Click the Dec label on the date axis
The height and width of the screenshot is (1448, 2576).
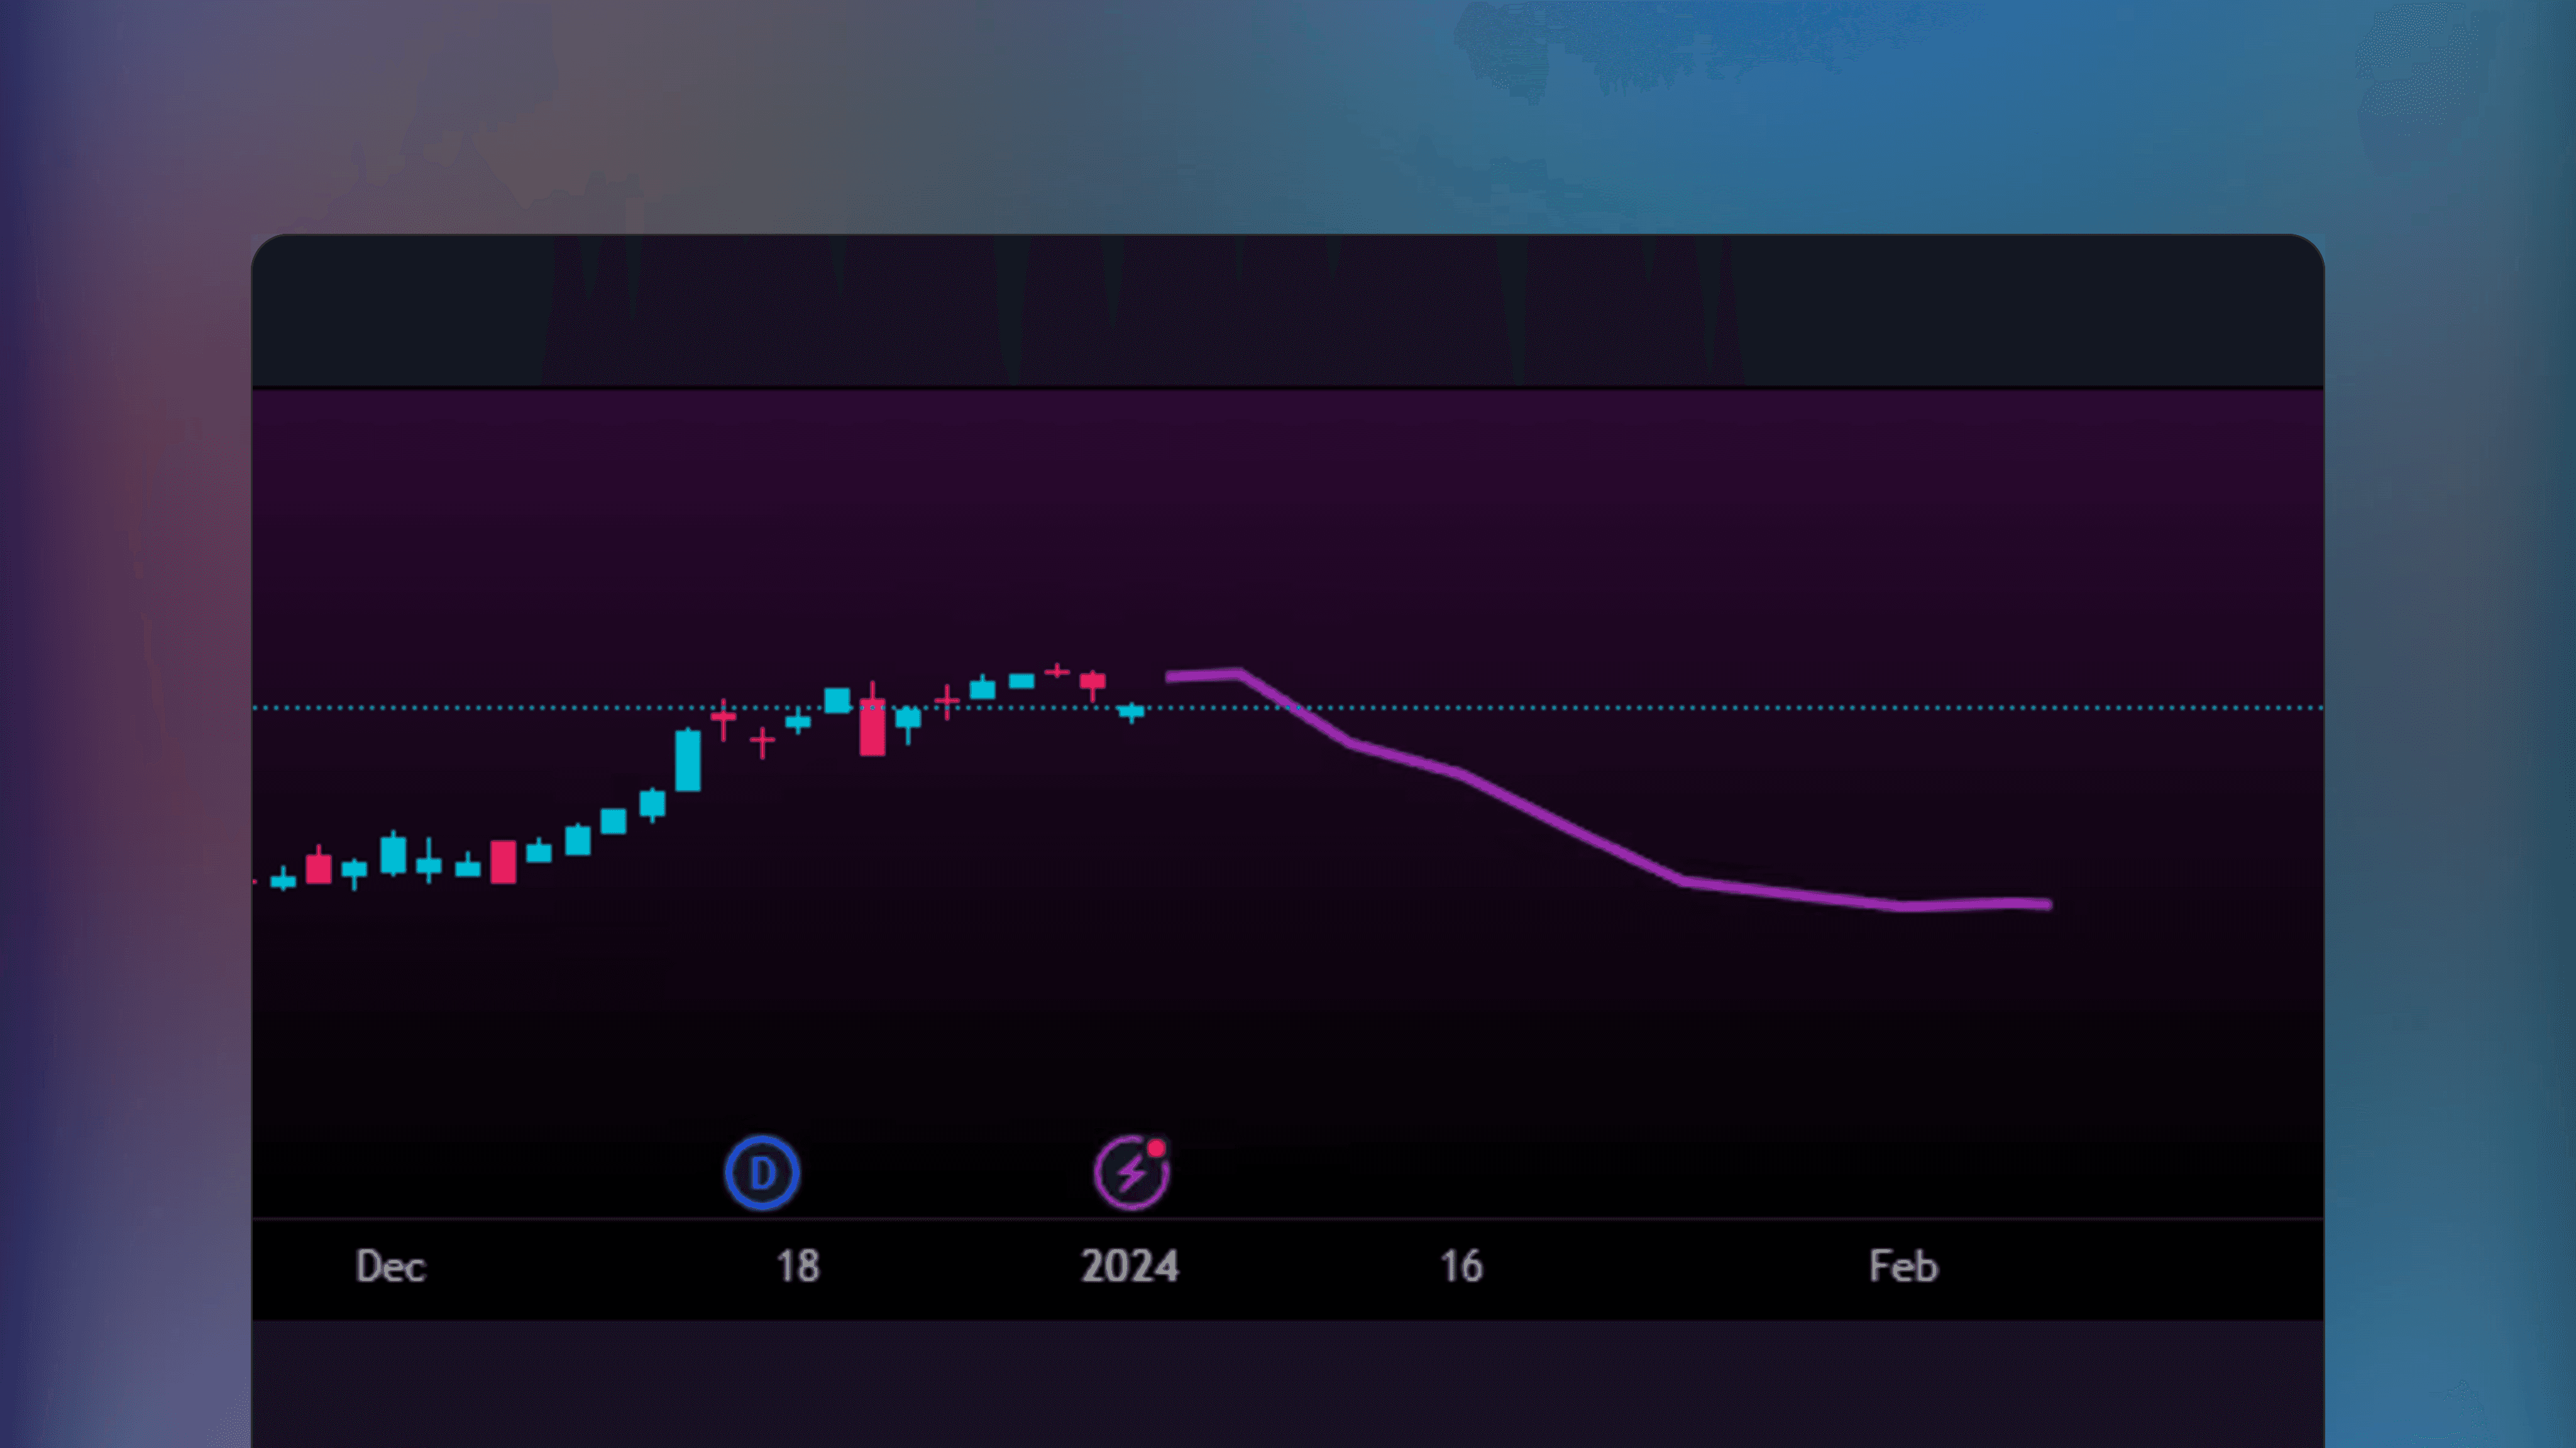click(391, 1266)
